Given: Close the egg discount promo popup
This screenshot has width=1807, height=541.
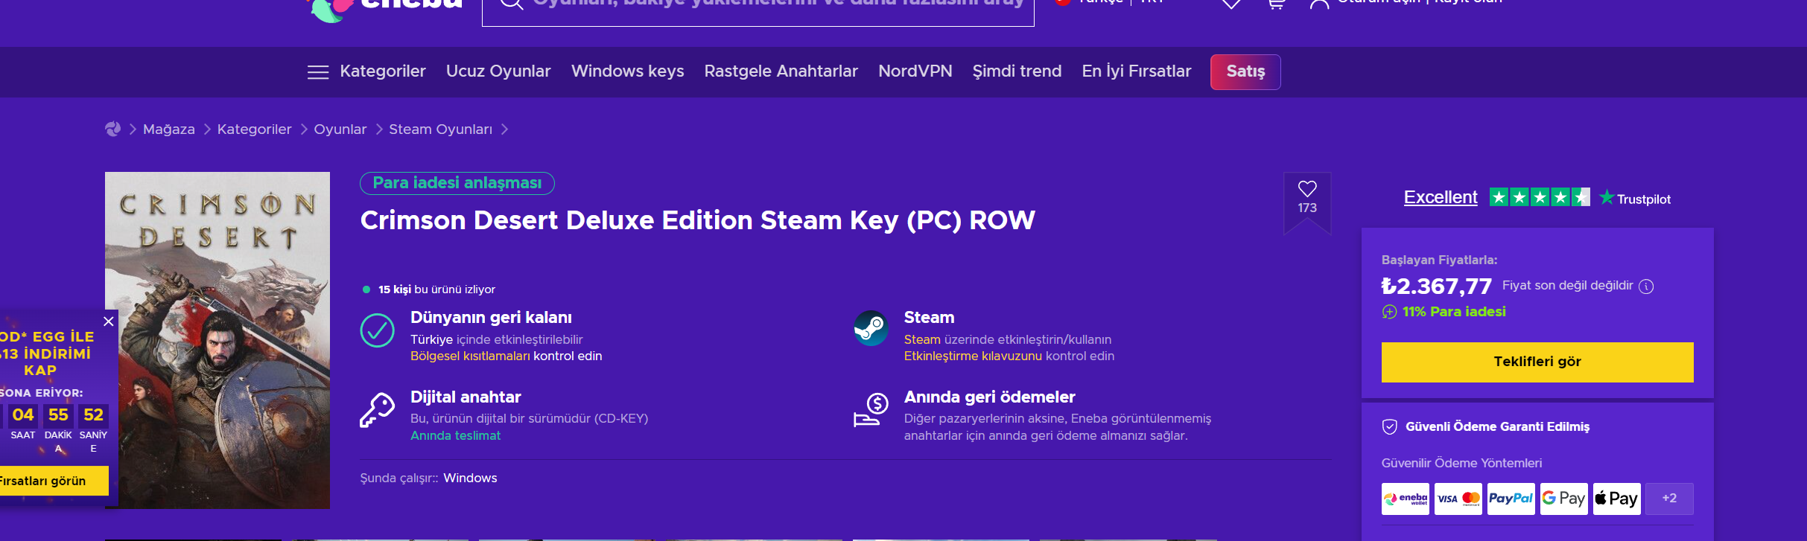Looking at the screenshot, I should coord(109,321).
